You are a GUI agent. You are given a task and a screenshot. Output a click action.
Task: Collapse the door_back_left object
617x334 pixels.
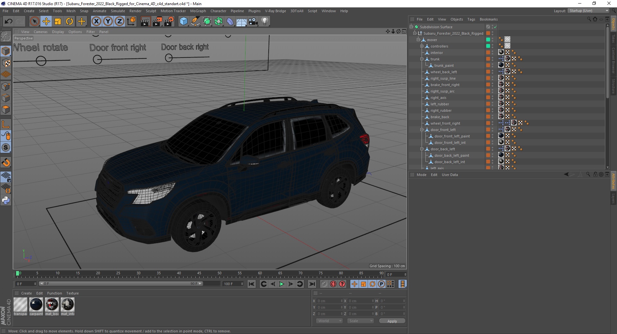pyautogui.click(x=422, y=149)
